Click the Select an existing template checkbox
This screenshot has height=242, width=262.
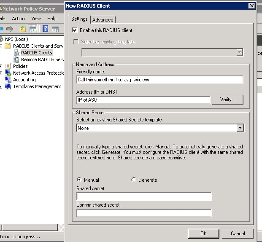(x=76, y=41)
